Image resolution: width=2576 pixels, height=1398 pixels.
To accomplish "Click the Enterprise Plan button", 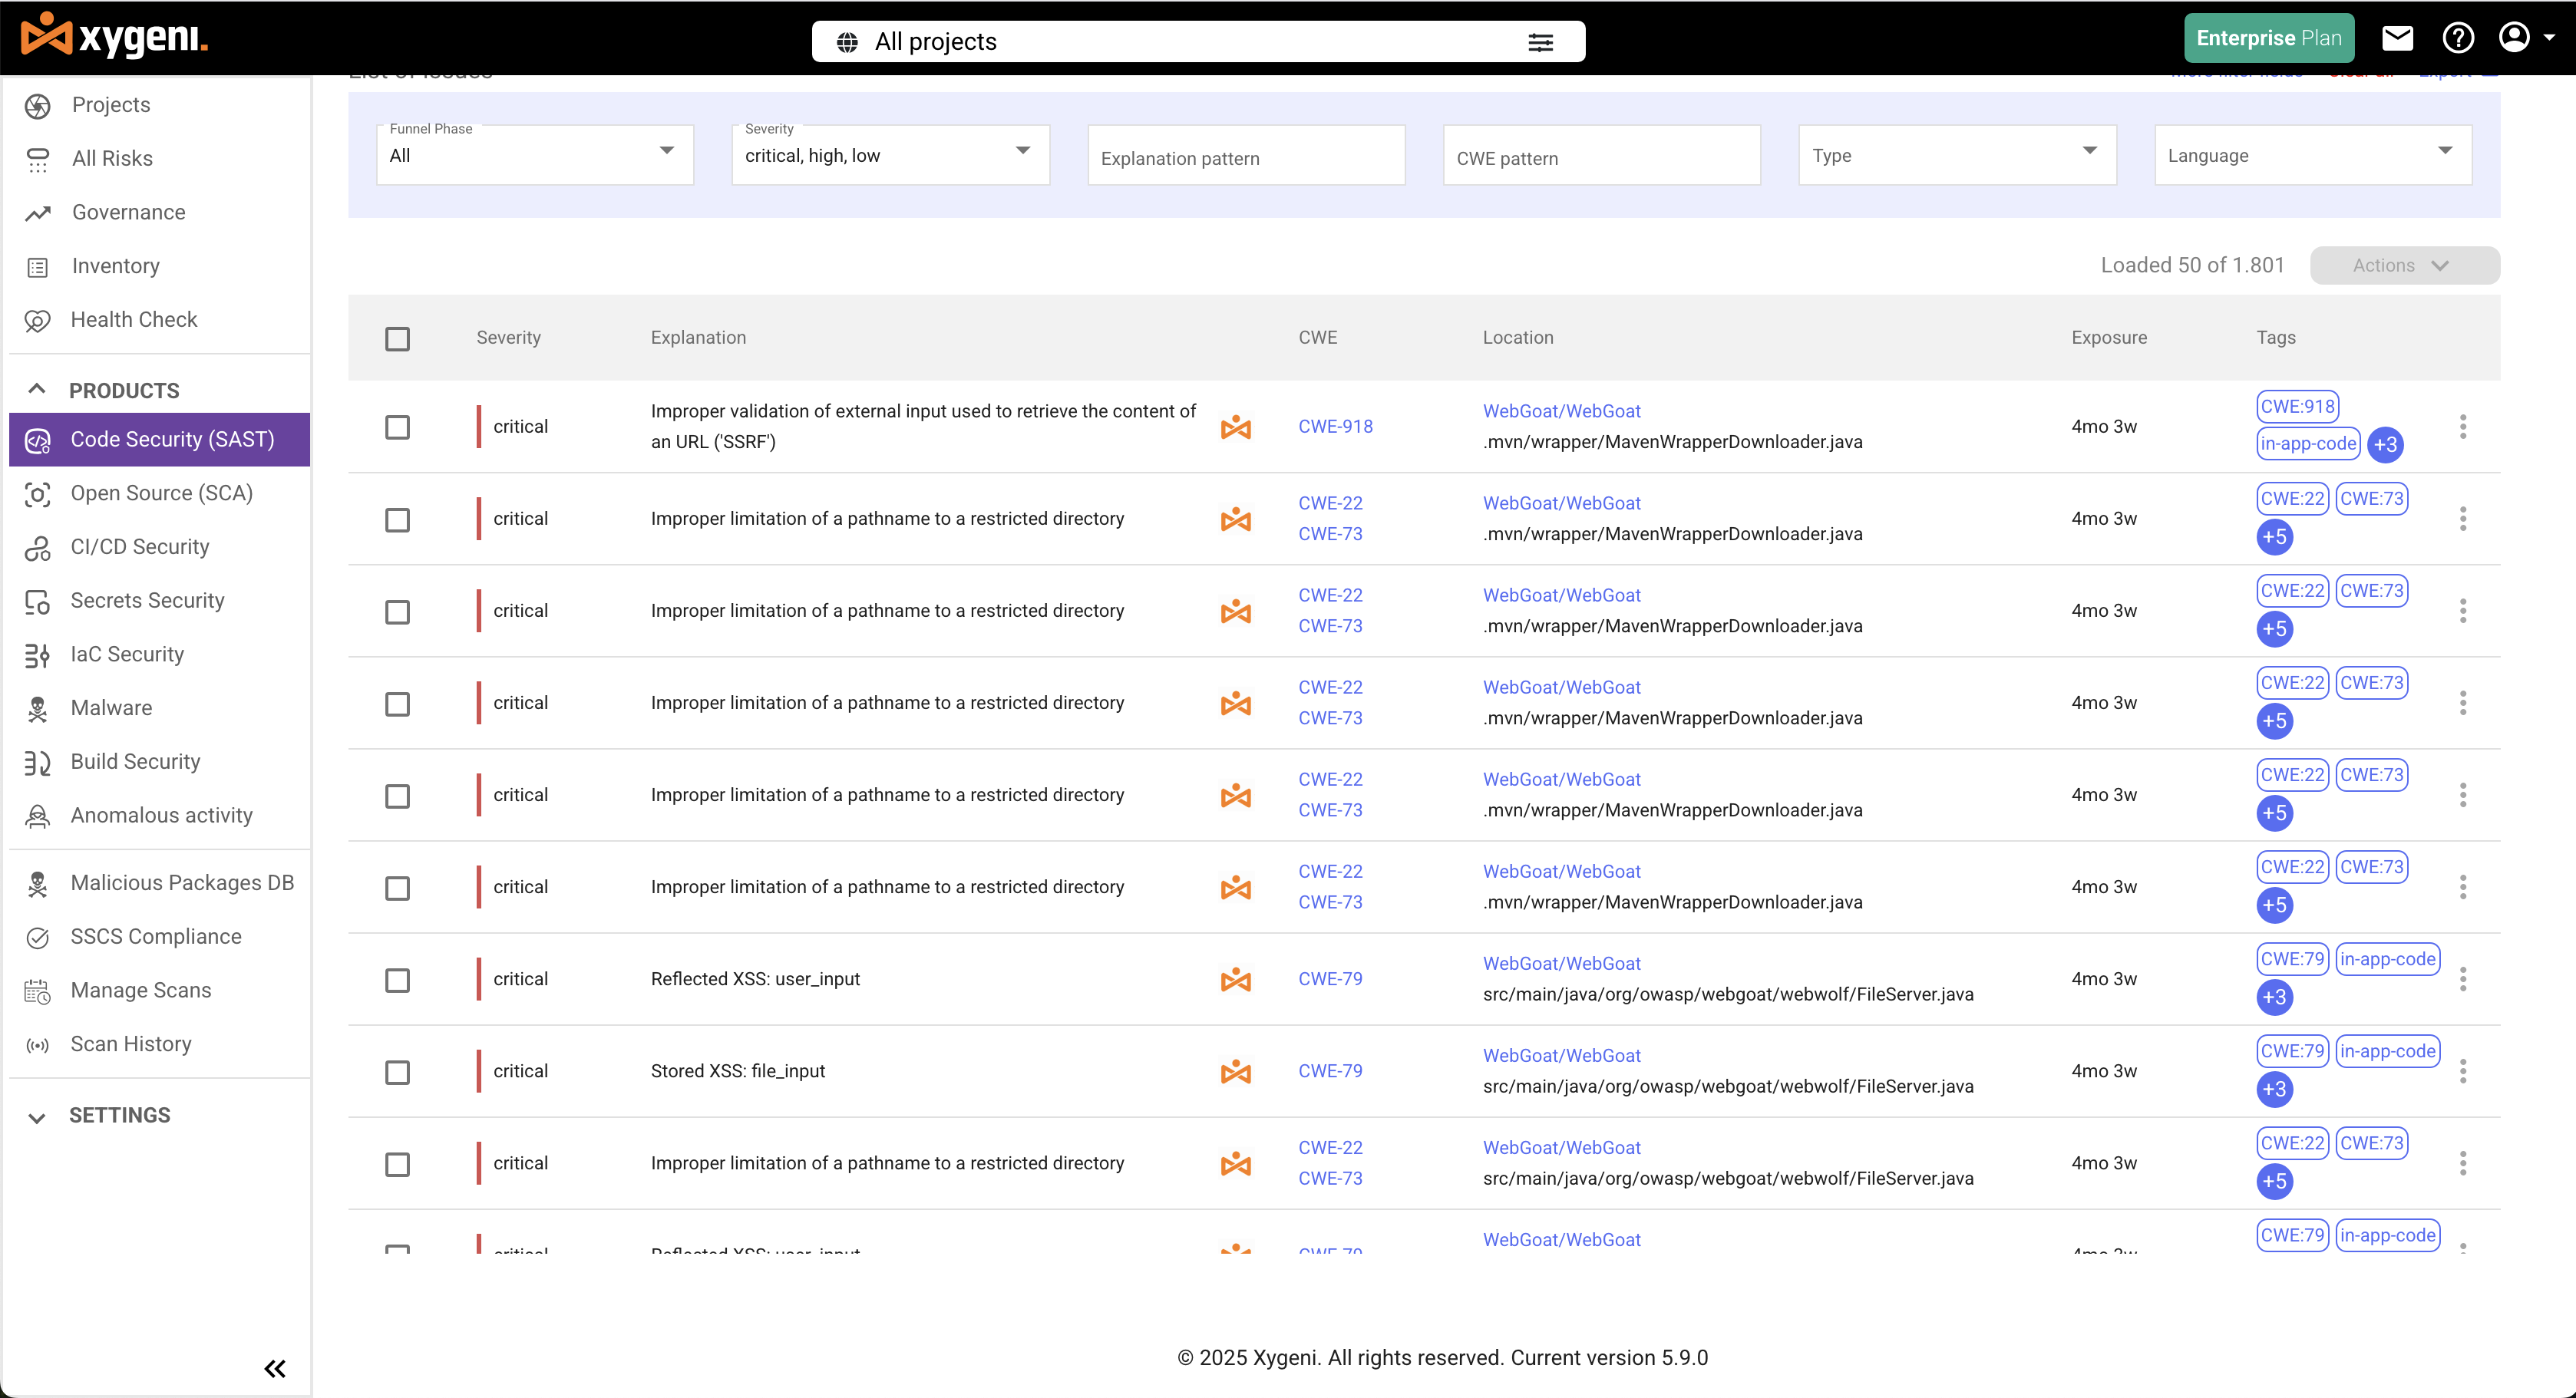I will tap(2268, 38).
